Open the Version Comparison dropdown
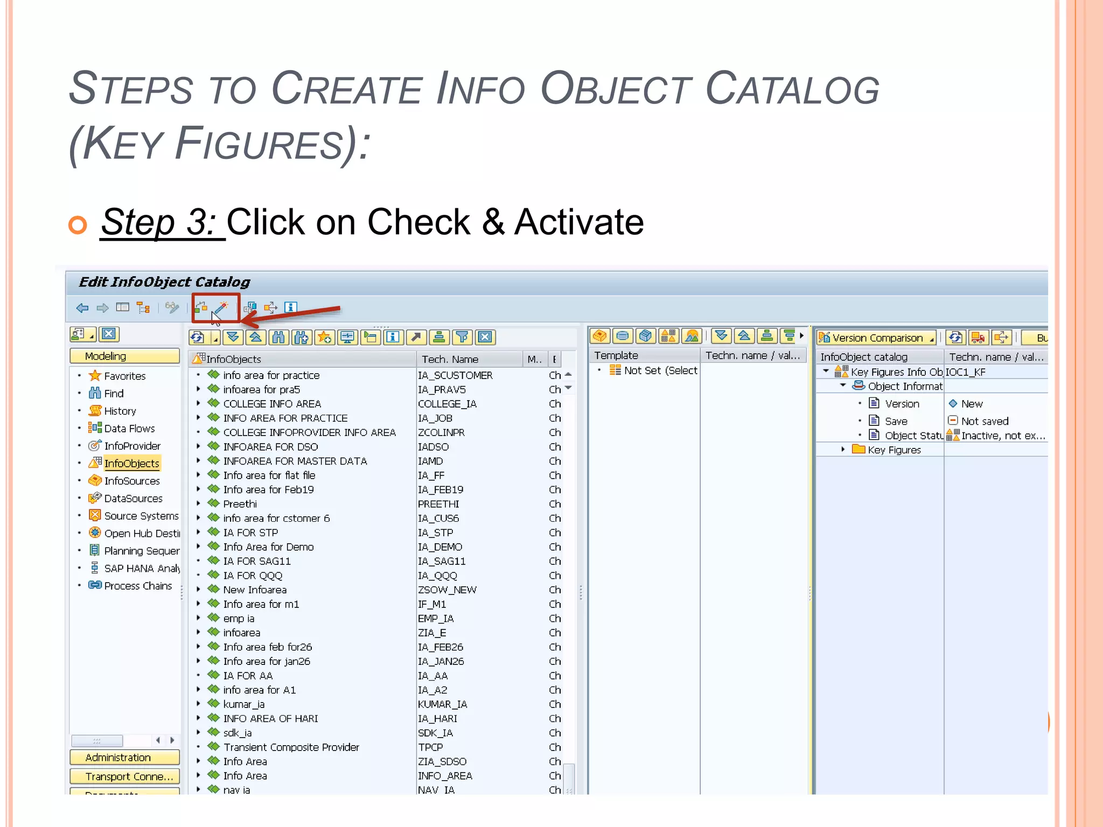Image resolution: width=1103 pixels, height=827 pixels. 876,338
